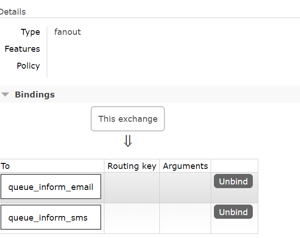The width and height of the screenshot is (300, 238).
Task: Click the Bindings section heading text
Action: click(35, 95)
